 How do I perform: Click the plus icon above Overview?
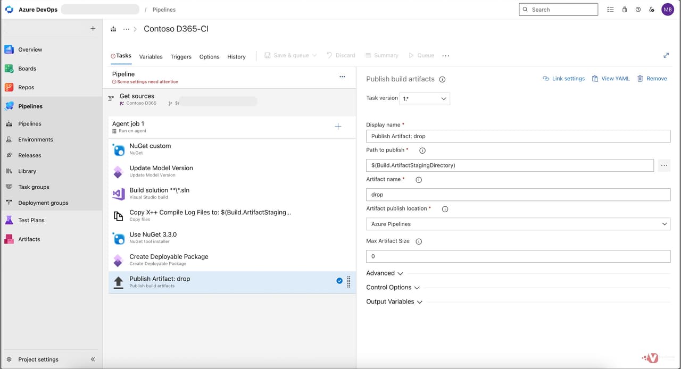pos(93,29)
